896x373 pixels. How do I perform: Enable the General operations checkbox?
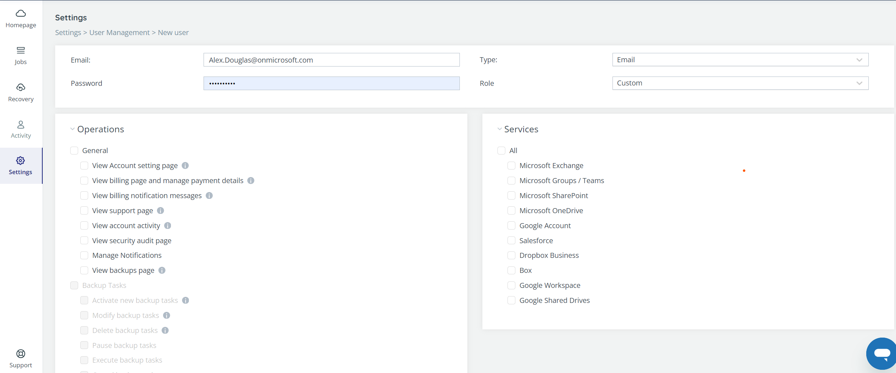(74, 151)
